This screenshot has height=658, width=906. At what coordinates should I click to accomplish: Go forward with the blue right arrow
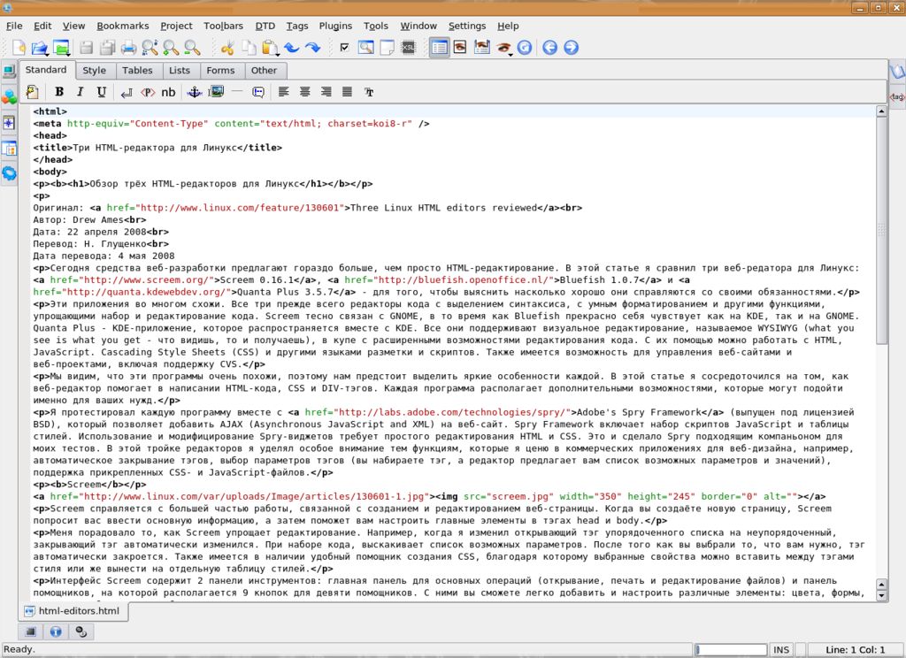pyautogui.click(x=571, y=48)
